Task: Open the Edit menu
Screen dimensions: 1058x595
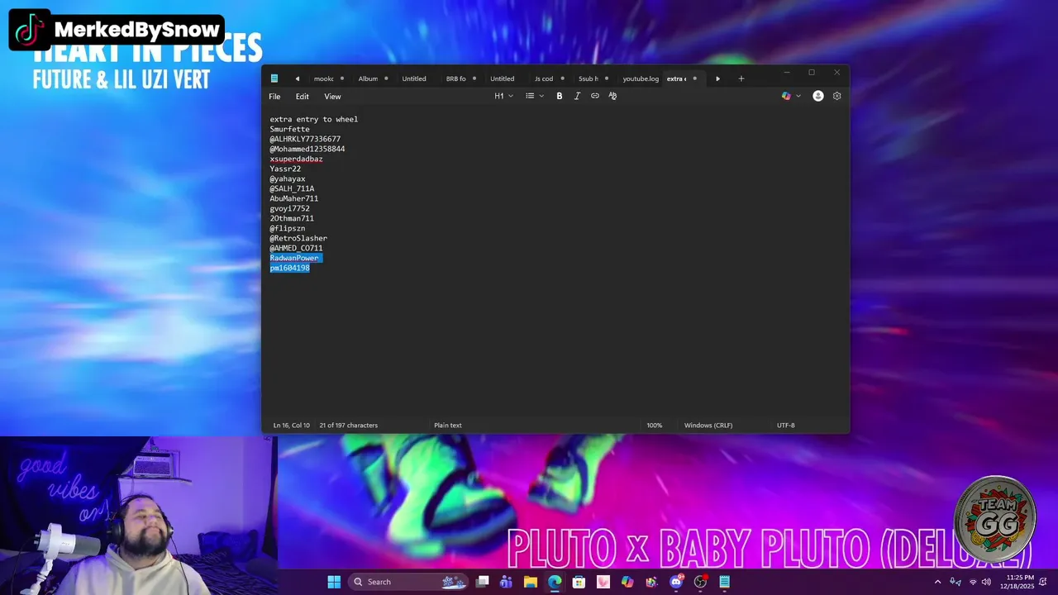Action: pyautogui.click(x=303, y=97)
